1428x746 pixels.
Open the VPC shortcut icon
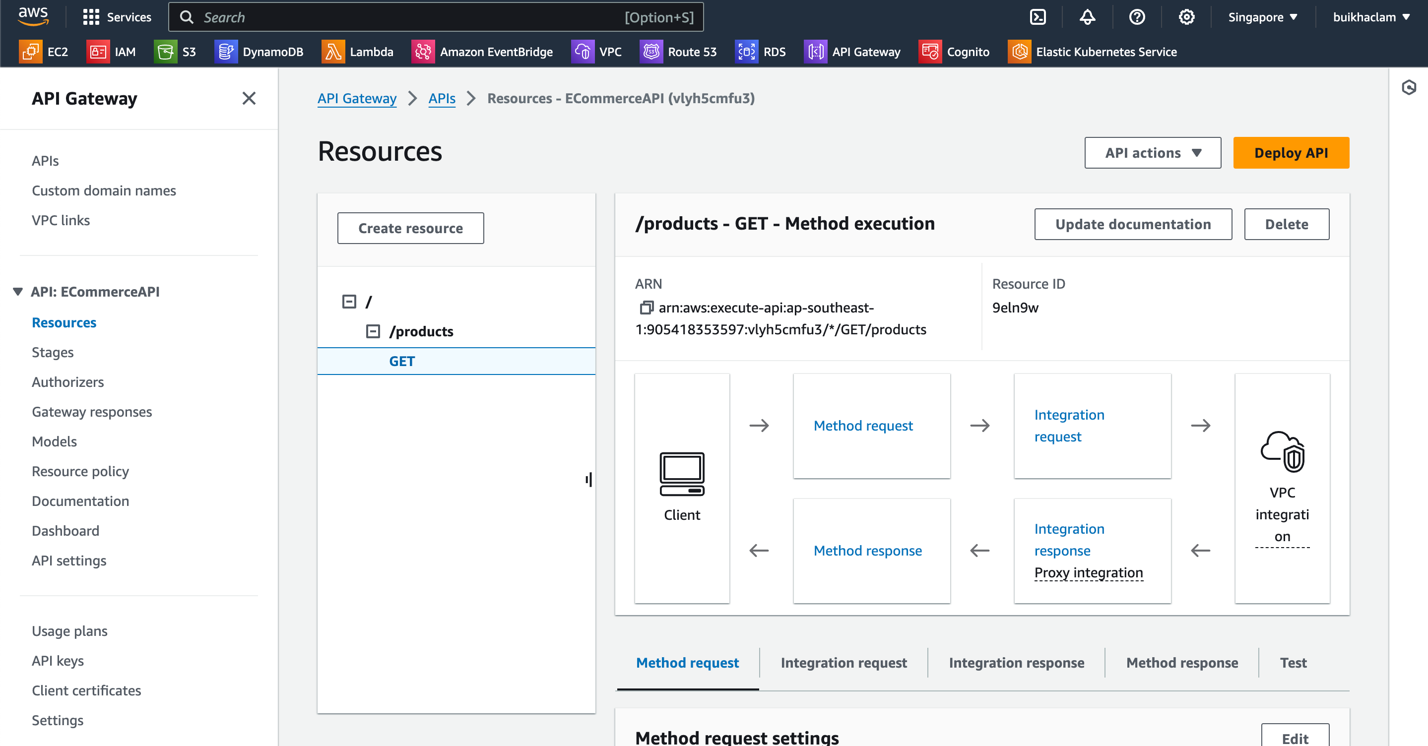tap(582, 52)
